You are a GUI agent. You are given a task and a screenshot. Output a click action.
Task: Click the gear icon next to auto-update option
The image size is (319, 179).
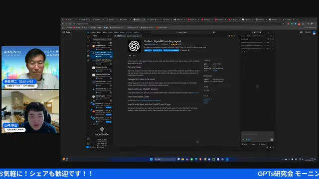pos(189,50)
